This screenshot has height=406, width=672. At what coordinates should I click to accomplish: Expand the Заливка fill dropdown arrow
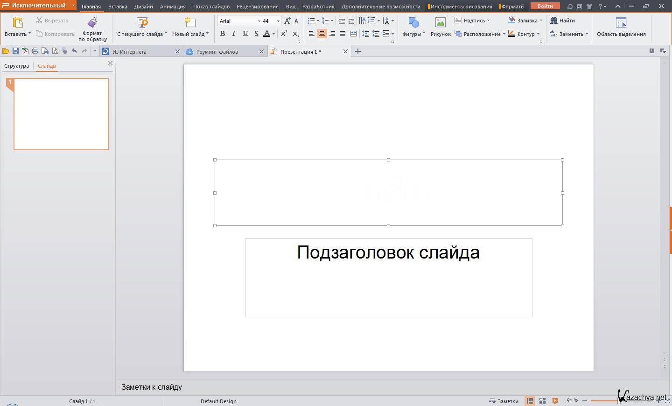(x=541, y=21)
